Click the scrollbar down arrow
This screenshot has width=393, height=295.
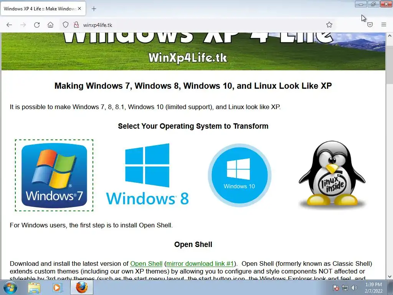(x=390, y=277)
